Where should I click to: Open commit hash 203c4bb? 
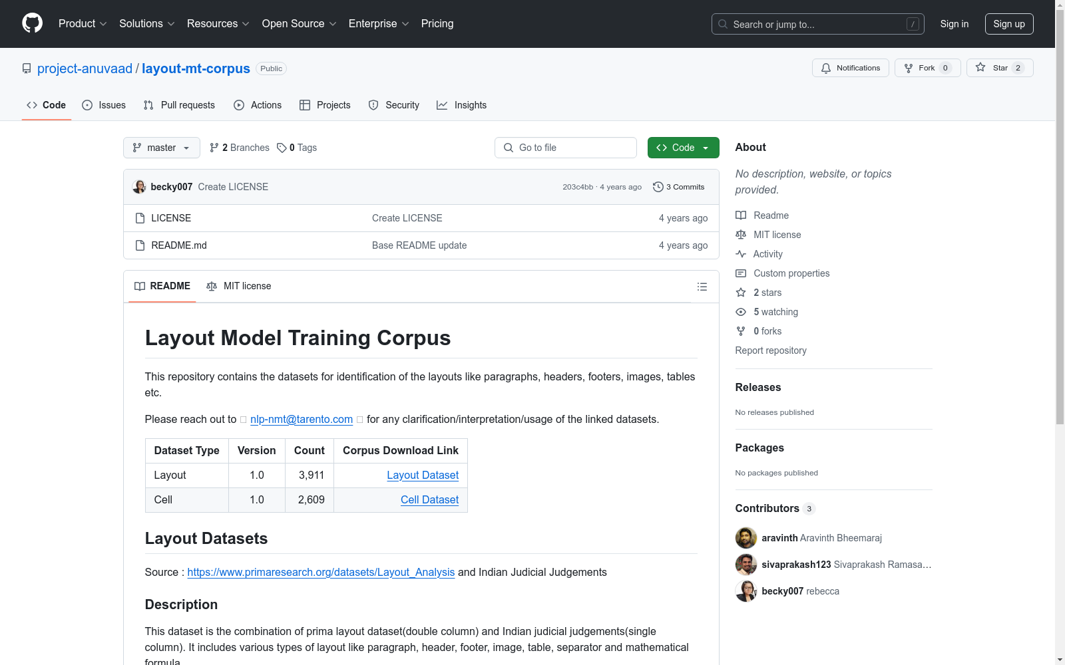[x=578, y=187]
